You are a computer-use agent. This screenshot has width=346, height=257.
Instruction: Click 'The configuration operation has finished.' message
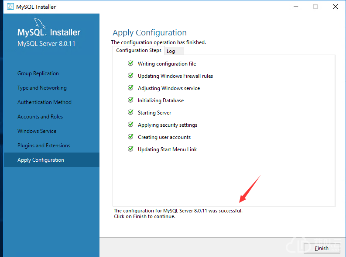click(x=158, y=42)
